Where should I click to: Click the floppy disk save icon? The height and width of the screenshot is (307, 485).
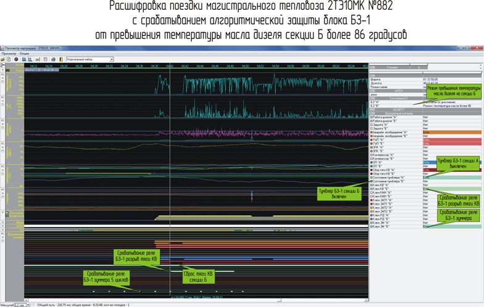44,59
